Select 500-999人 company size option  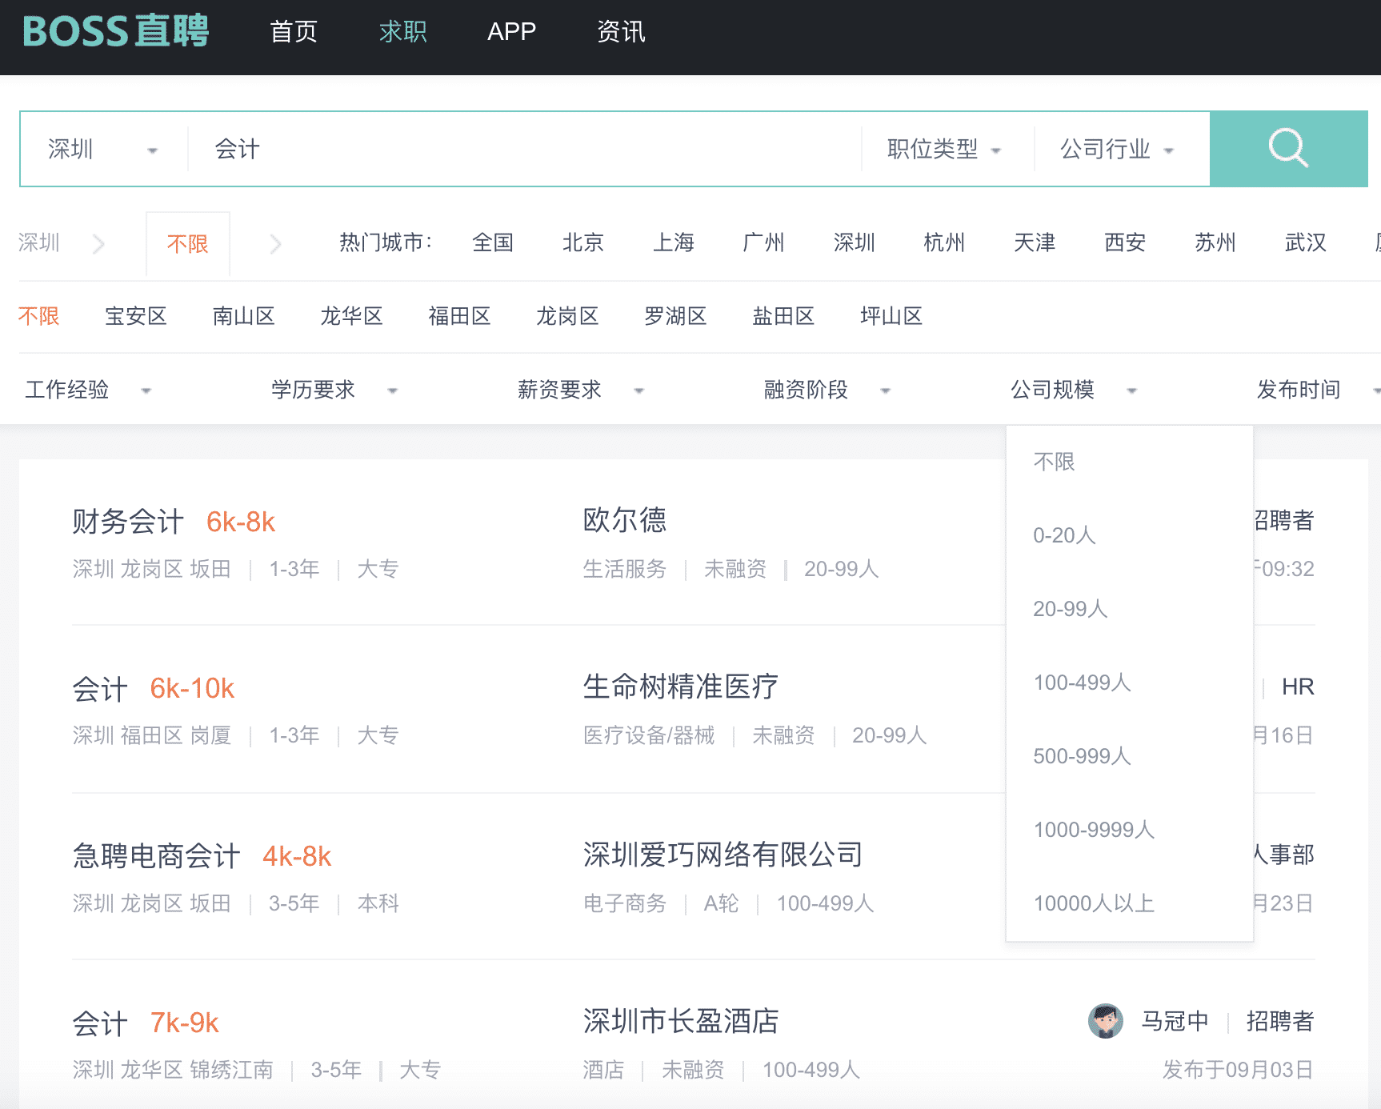1129,756
